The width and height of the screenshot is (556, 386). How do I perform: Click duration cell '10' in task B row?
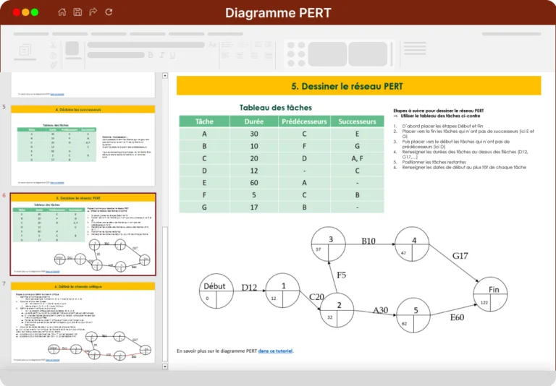[254, 146]
